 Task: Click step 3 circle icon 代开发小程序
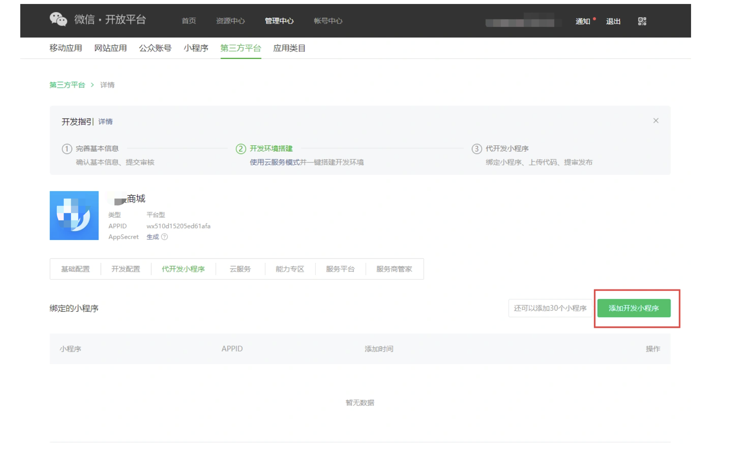(x=477, y=149)
